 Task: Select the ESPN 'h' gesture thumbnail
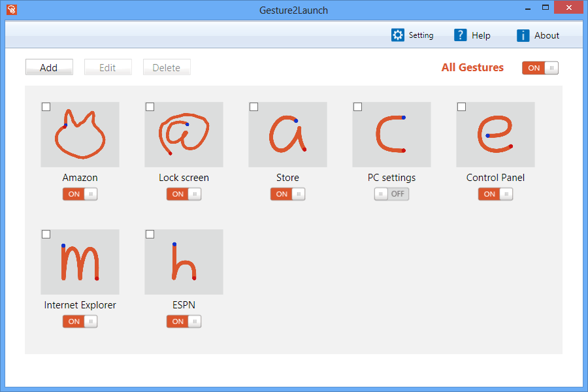tap(184, 262)
